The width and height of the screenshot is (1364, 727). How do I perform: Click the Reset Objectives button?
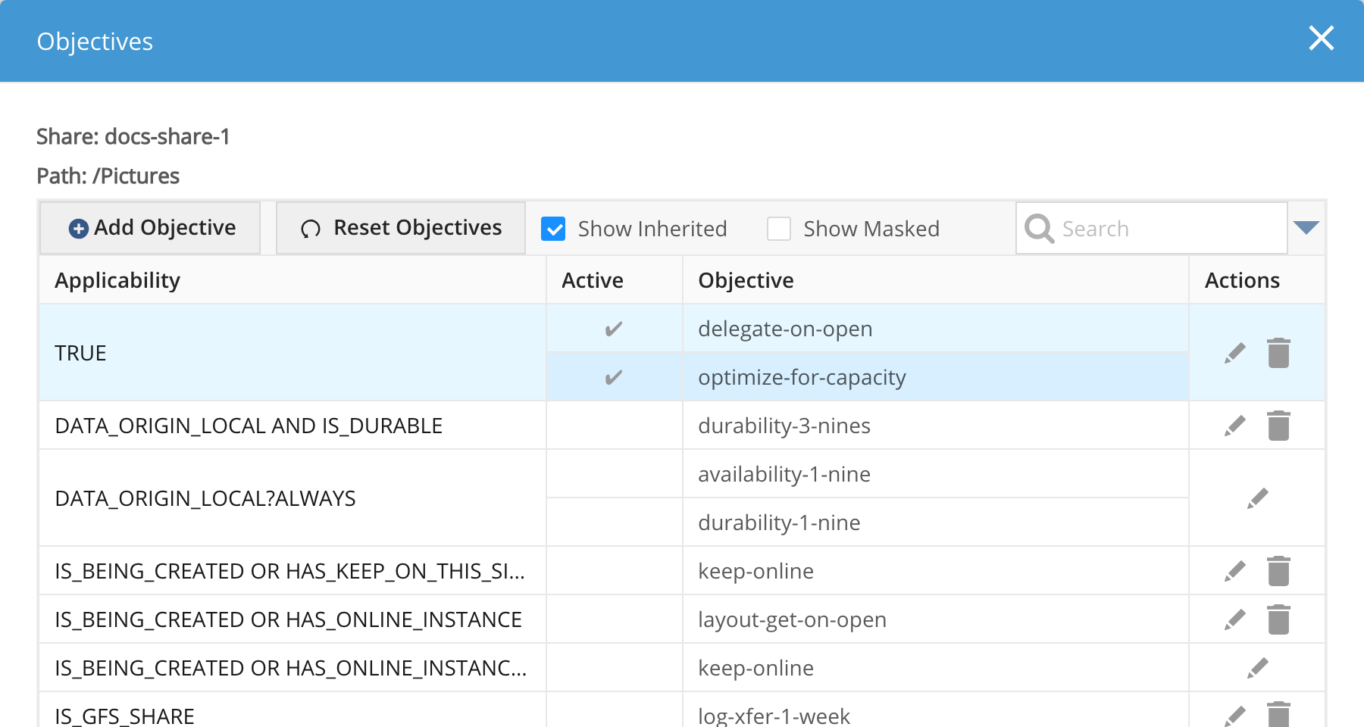[x=401, y=228]
